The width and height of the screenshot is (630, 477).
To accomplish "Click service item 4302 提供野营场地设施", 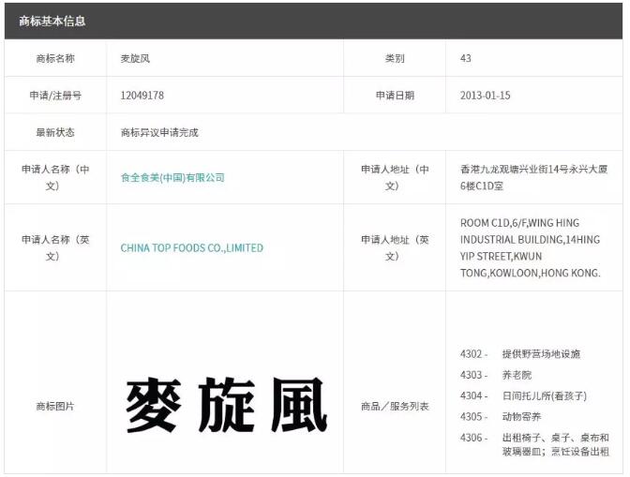I will [520, 354].
